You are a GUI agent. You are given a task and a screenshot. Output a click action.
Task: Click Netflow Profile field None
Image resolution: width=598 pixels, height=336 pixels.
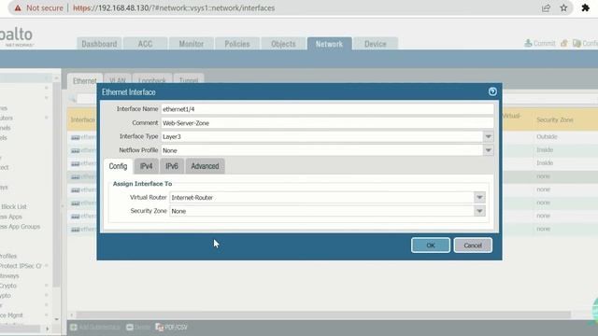tap(321, 150)
